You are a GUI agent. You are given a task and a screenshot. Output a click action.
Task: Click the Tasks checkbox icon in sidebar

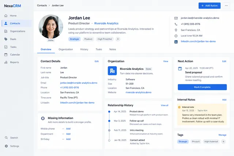(6, 47)
